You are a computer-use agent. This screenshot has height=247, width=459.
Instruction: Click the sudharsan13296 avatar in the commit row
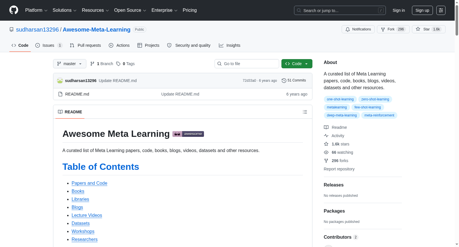(x=60, y=81)
